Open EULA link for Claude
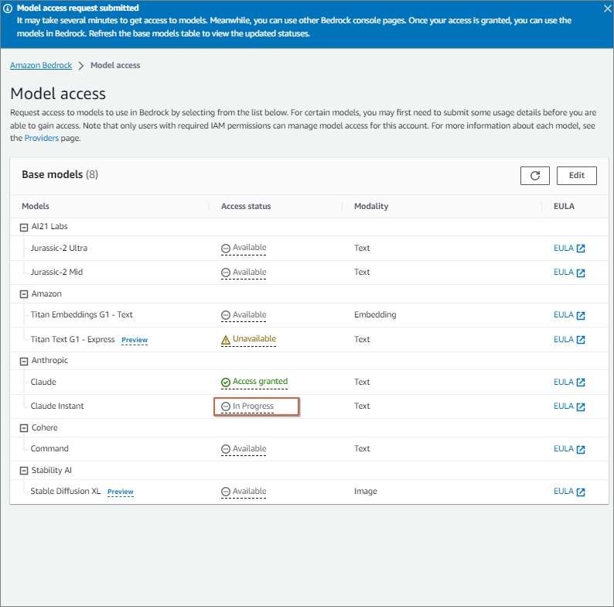This screenshot has height=607, width=614. [x=569, y=382]
